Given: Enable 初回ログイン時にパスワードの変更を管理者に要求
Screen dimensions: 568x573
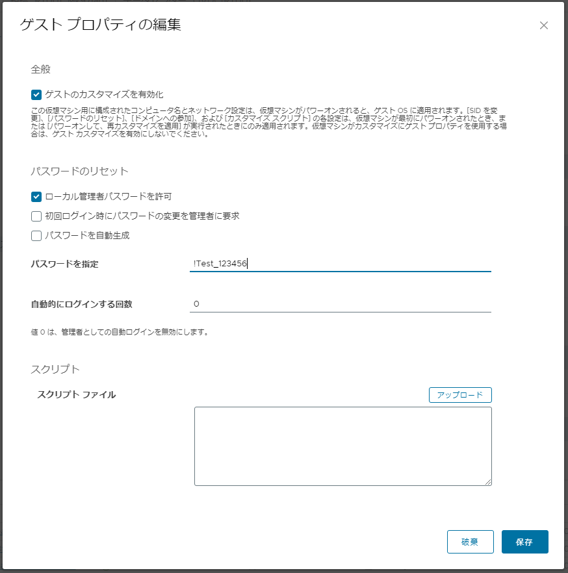Looking at the screenshot, I should pyautogui.click(x=36, y=216).
